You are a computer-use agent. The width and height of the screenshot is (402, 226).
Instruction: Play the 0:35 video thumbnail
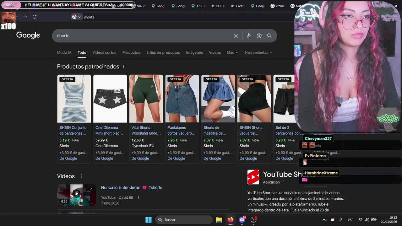77,195
